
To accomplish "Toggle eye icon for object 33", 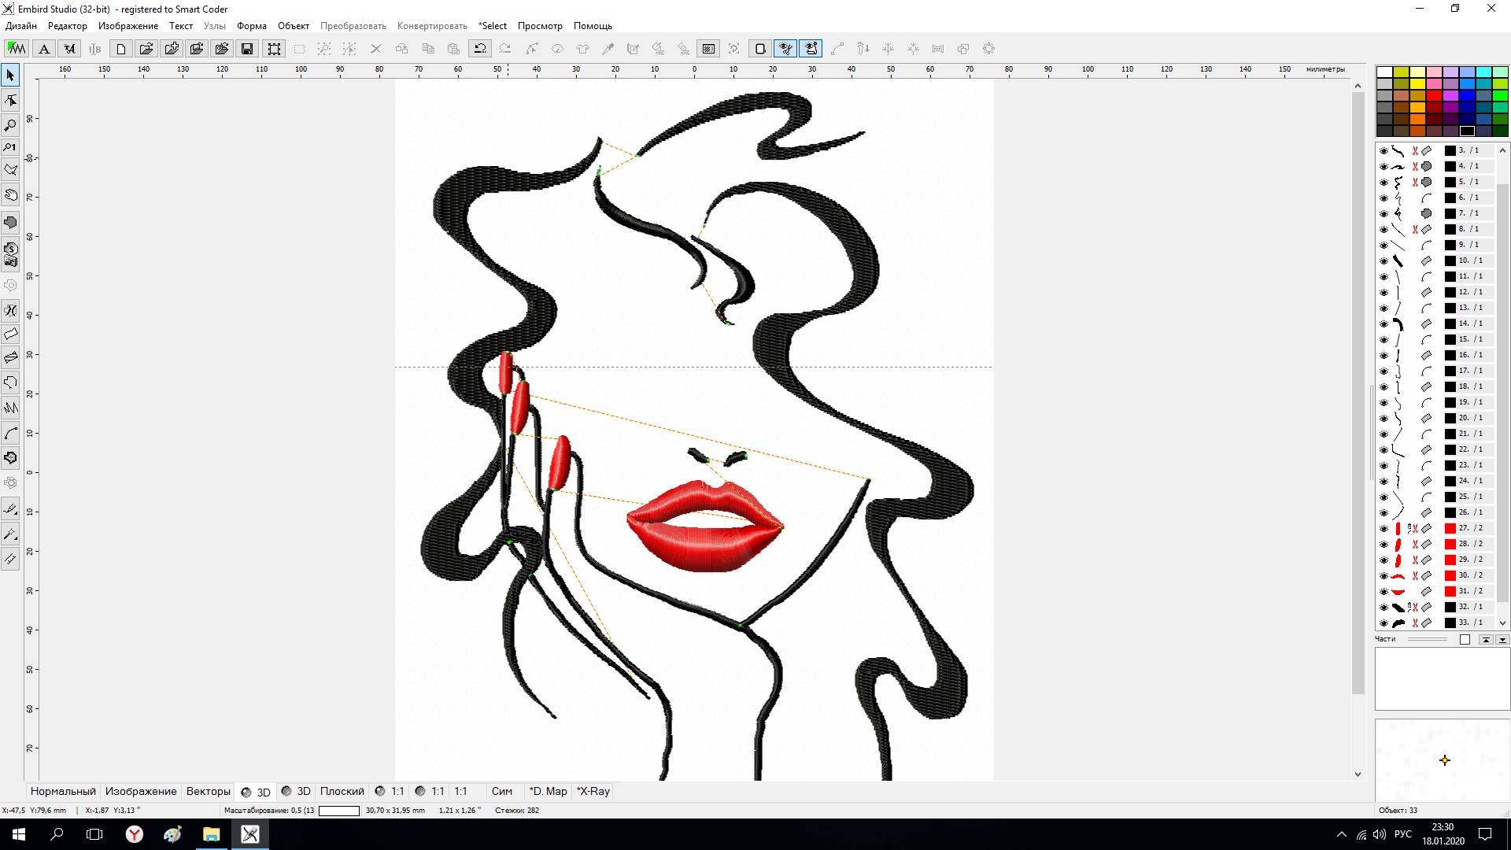I will click(x=1384, y=623).
